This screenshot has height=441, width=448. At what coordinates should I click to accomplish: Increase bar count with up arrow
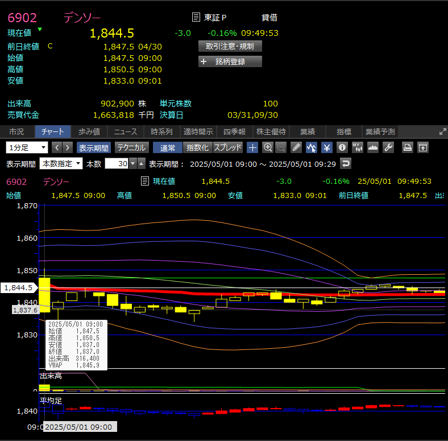[x=142, y=163]
